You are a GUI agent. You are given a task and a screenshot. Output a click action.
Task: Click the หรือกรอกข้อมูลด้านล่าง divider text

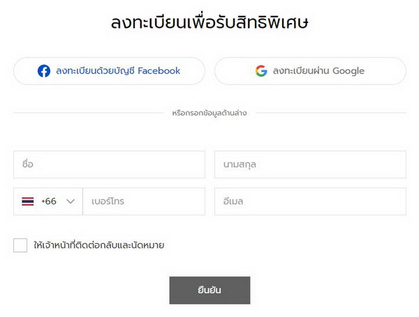tap(209, 113)
